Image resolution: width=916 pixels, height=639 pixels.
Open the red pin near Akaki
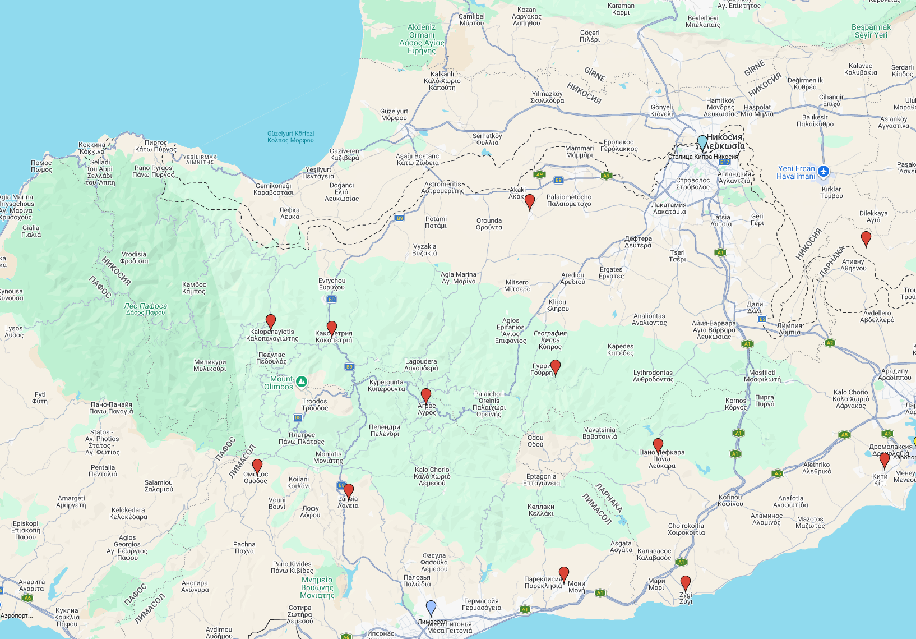coord(530,202)
